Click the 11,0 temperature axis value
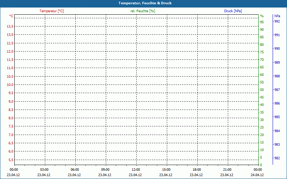287x179 pixels. 10,68
